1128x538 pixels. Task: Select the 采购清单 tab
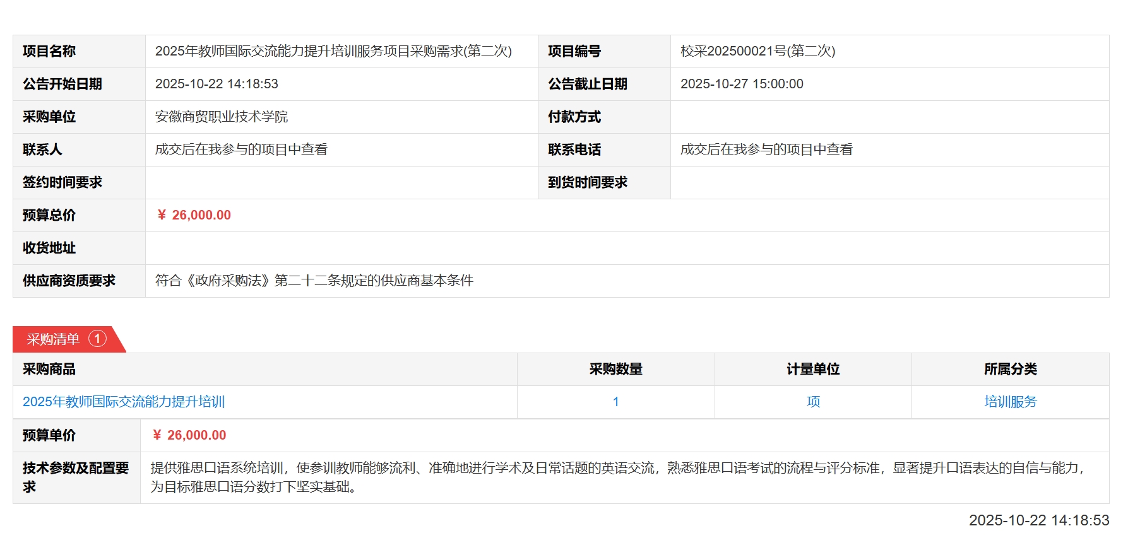[53, 339]
